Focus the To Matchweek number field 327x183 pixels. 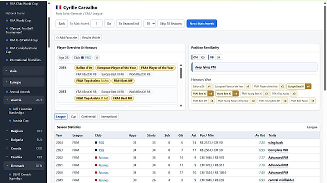[96, 23]
